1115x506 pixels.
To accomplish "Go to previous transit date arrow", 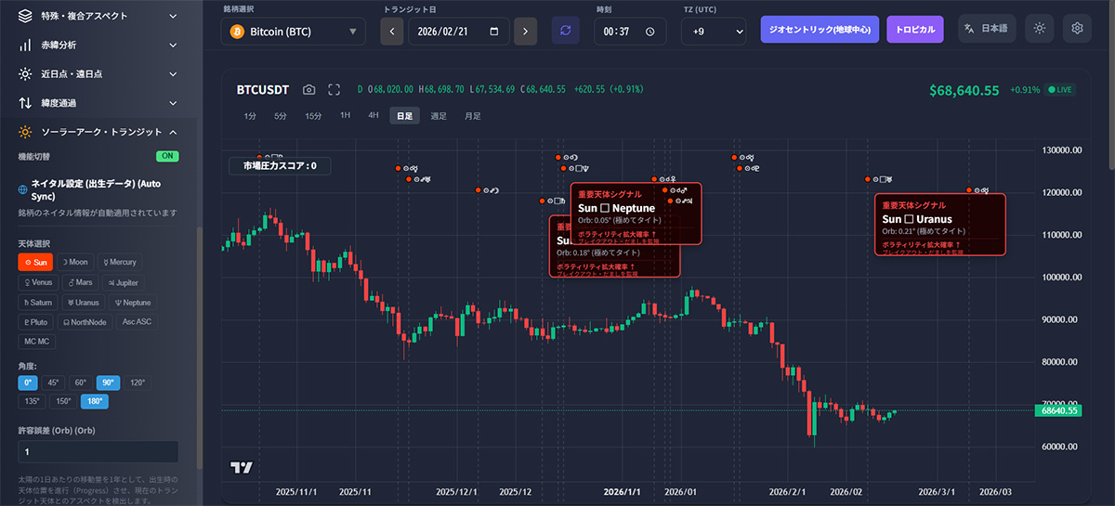I will click(392, 31).
